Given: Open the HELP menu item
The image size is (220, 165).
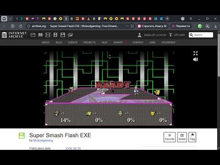Looking at the screenshot, I should point(104,42).
